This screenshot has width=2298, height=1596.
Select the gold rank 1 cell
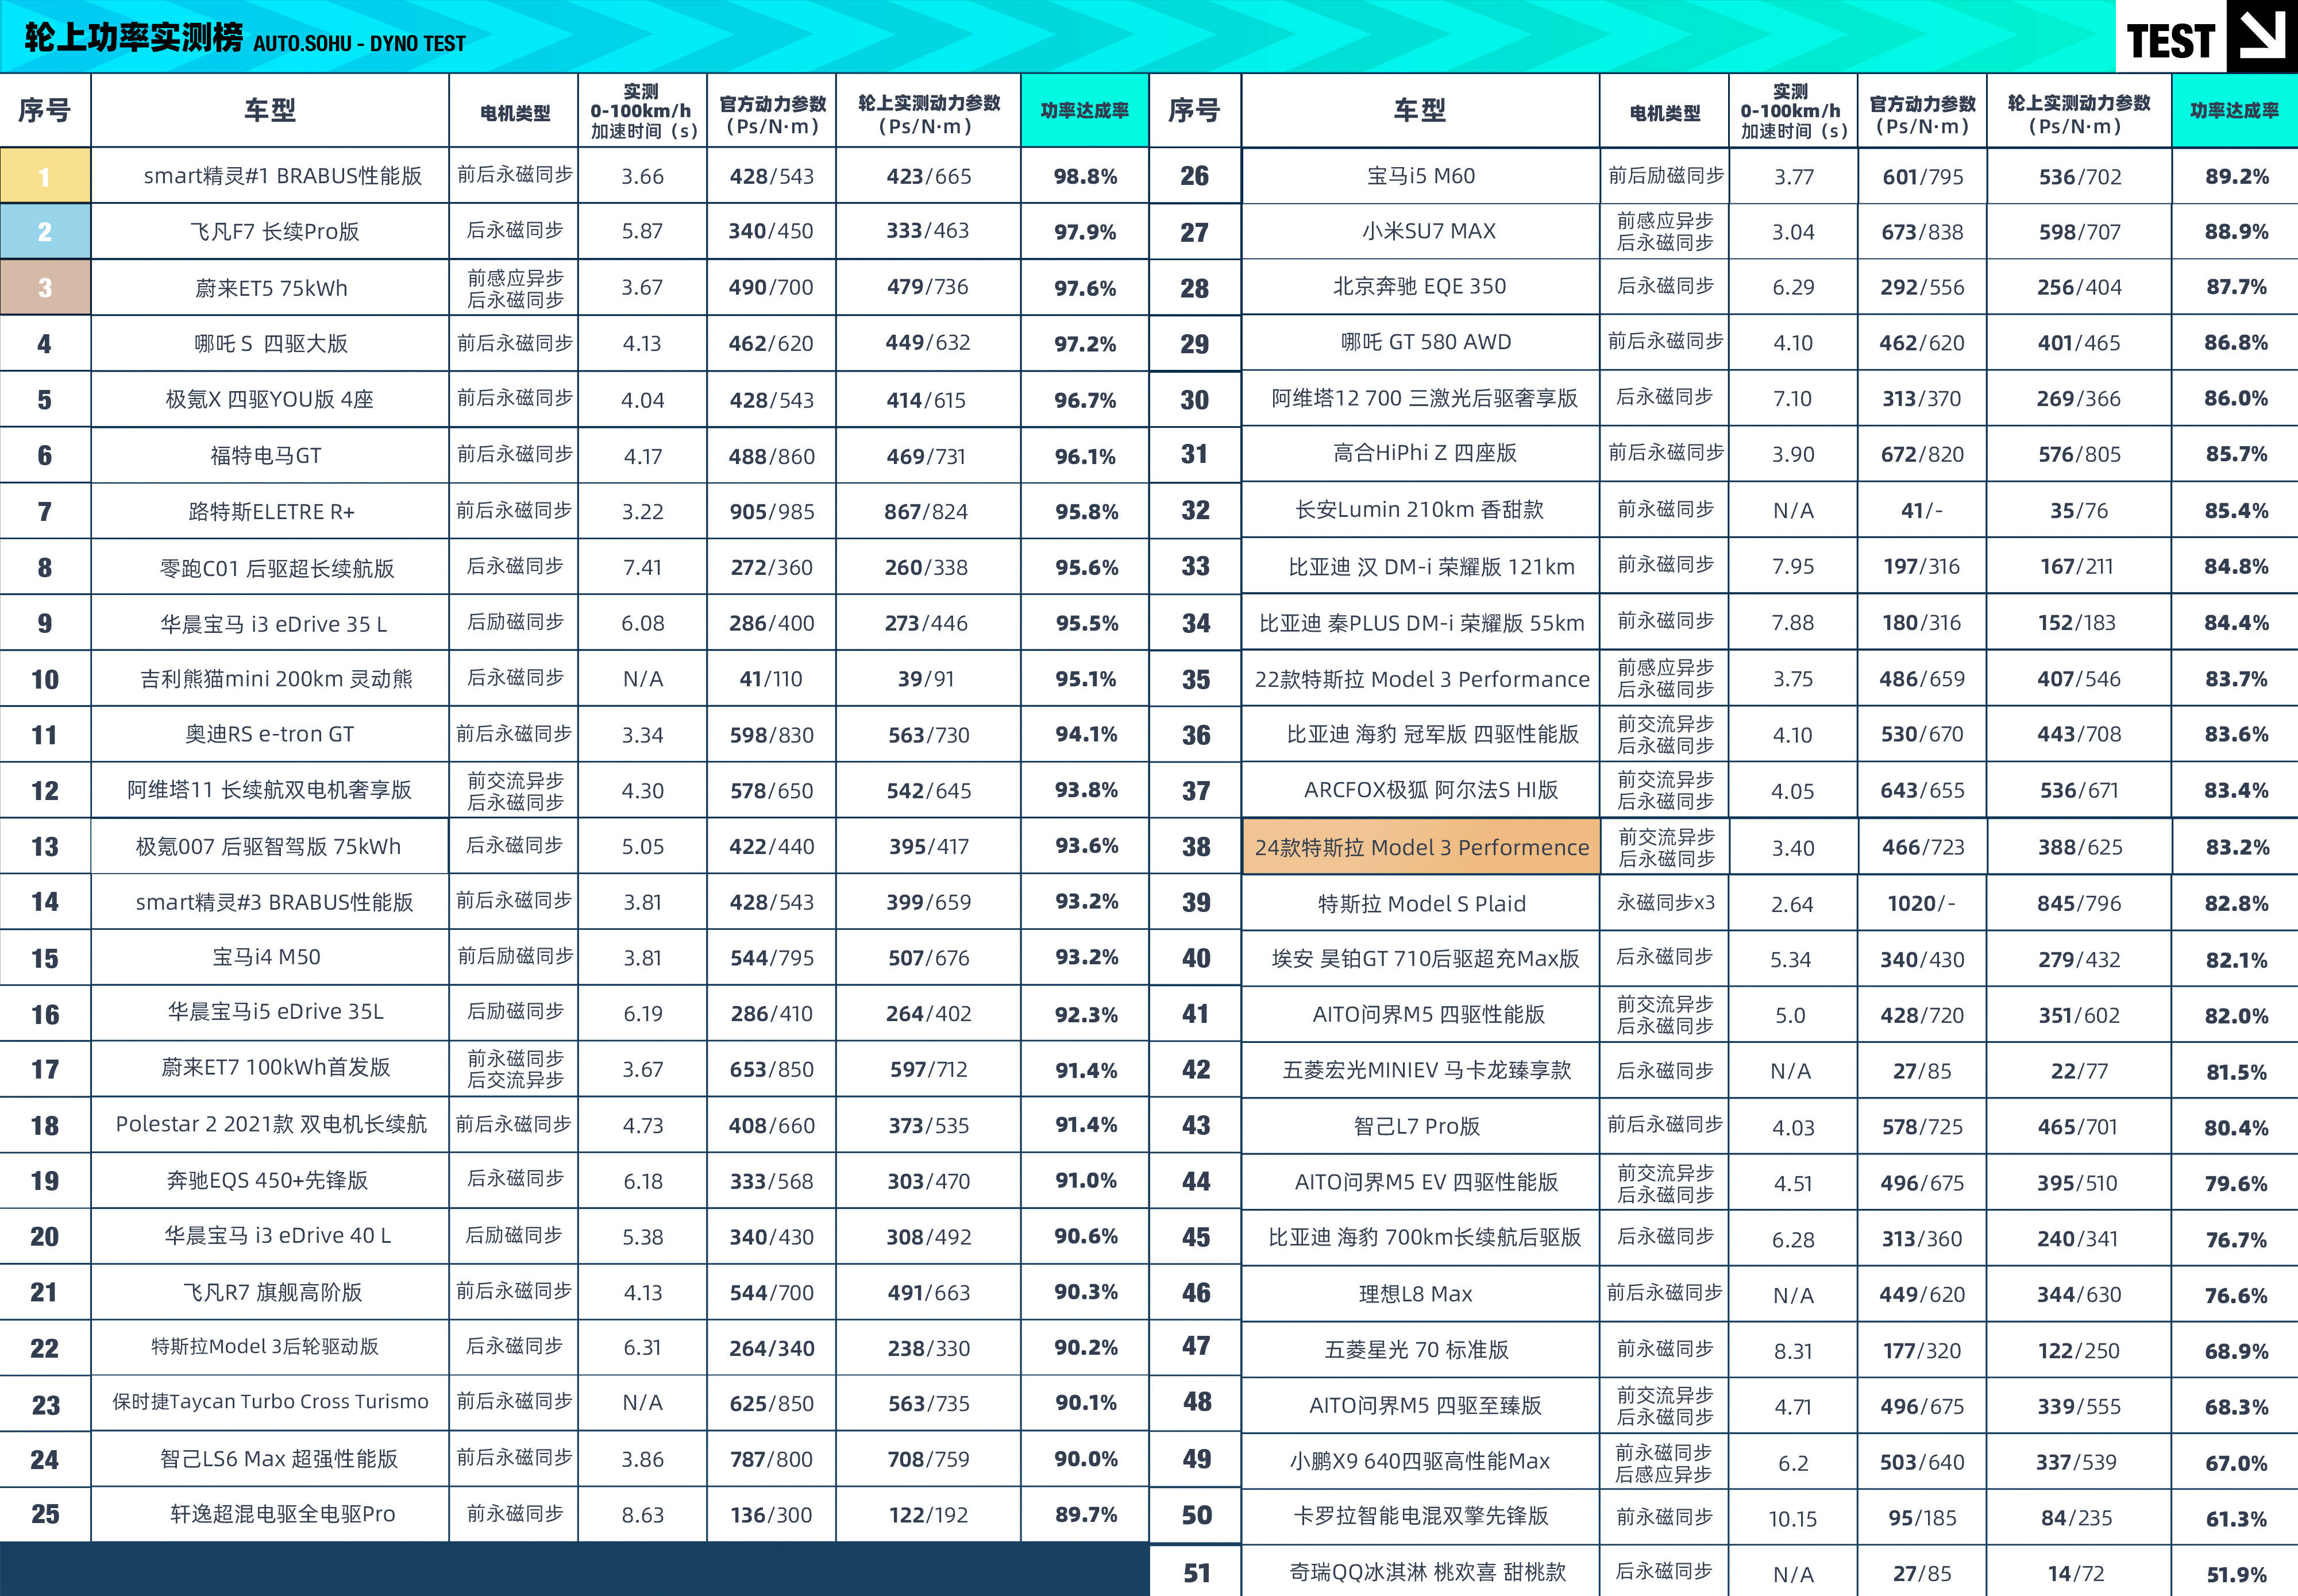(45, 176)
